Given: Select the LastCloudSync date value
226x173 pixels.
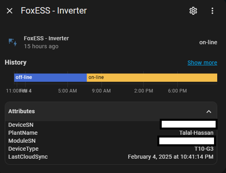Looking at the screenshot, I should click(170, 157).
